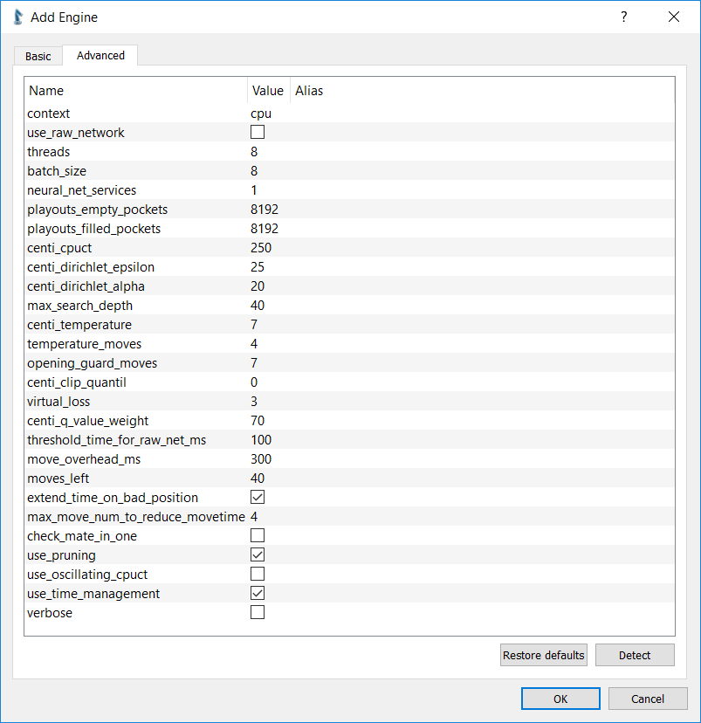Select the context value cpu
The image size is (701, 723).
(x=261, y=114)
